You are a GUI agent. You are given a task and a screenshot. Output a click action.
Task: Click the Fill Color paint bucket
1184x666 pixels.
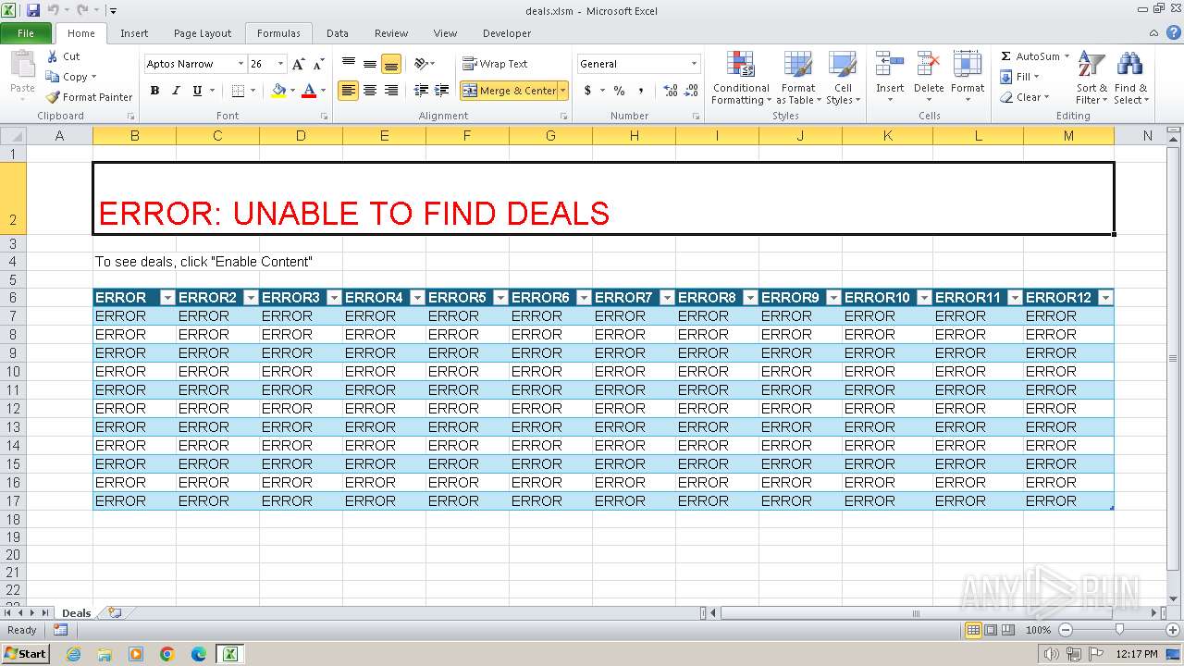[278, 91]
